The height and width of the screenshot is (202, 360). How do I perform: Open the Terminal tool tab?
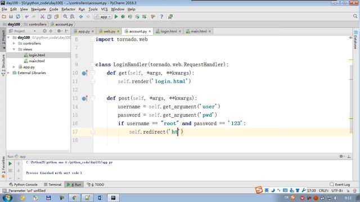[52, 185]
